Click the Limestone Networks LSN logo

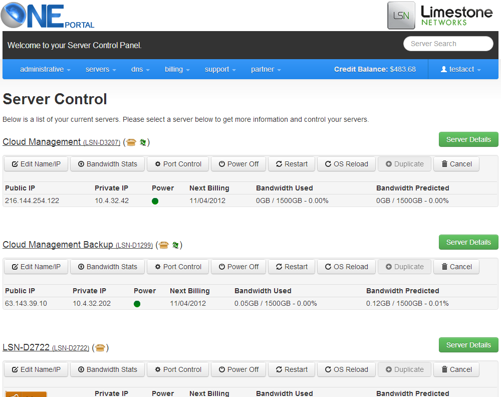[440, 16]
